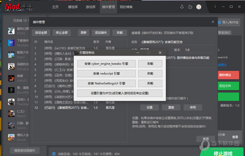The image size is (245, 156).
Task: Select the TheWitcher 巫师3 game icon
Action: 11,102
